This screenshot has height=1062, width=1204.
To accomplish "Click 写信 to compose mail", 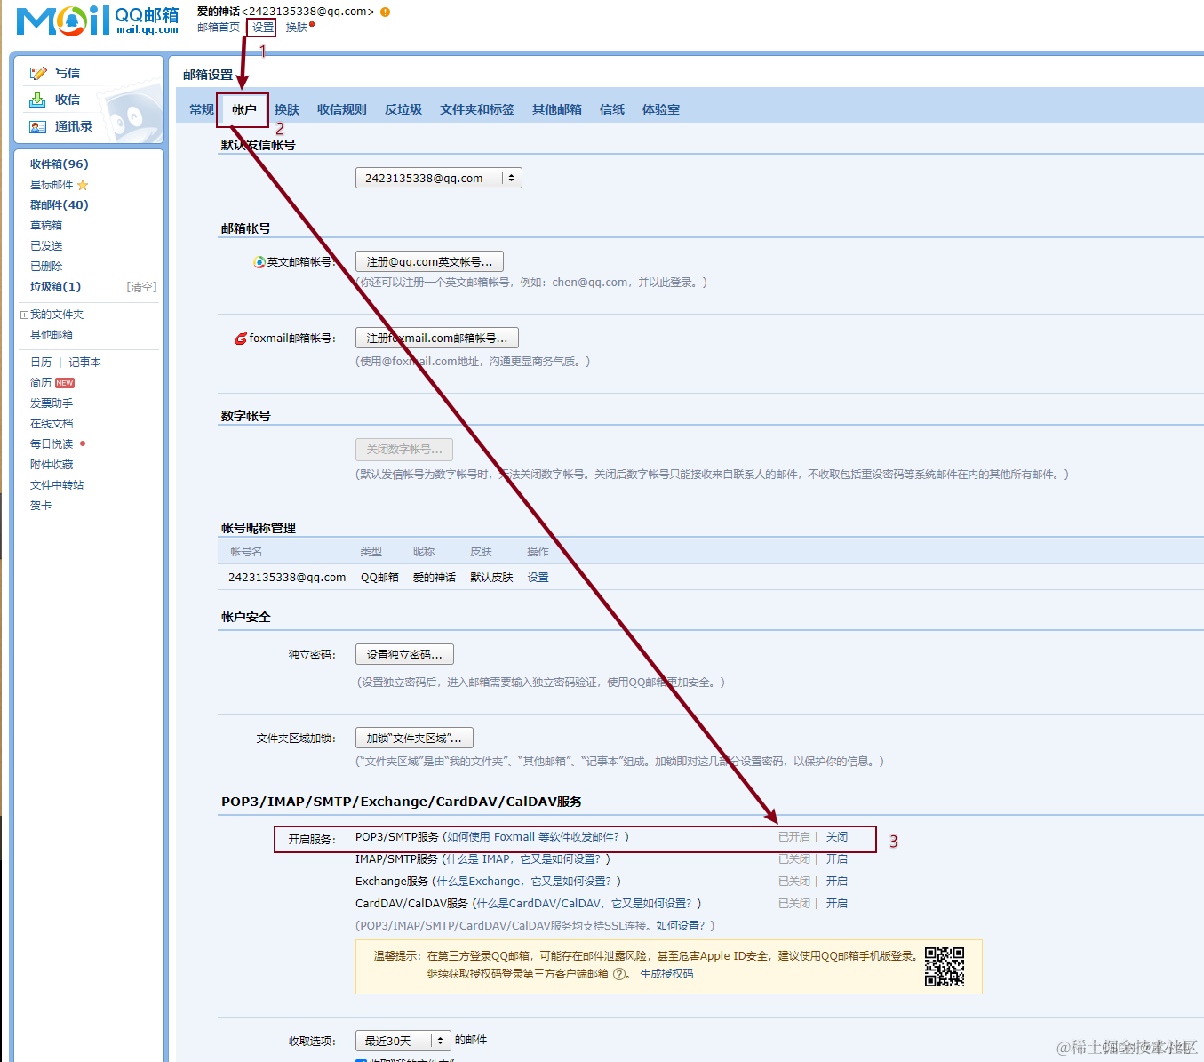I will click(x=68, y=73).
